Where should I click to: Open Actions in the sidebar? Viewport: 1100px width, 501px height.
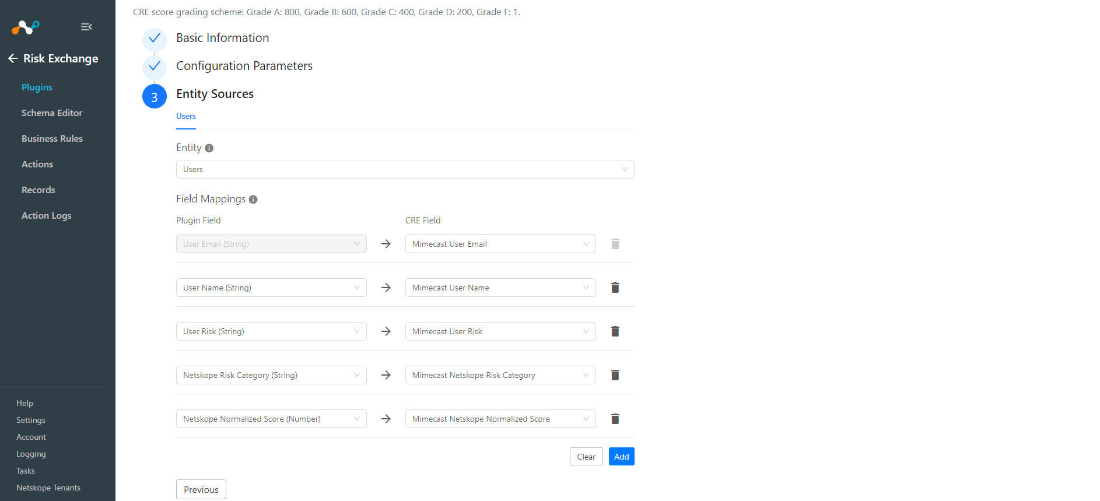[x=37, y=164]
